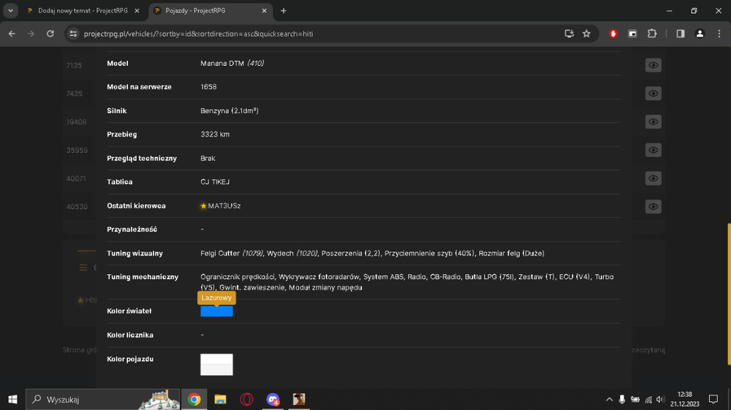
Task: Click the eye icon for vehicle 7135
Action: click(x=653, y=65)
